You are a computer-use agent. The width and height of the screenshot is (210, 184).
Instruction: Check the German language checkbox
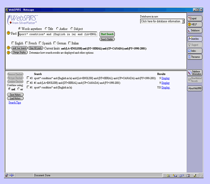[55, 43]
